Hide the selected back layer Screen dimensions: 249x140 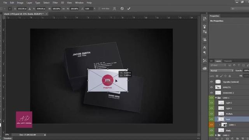(x=211, y=119)
